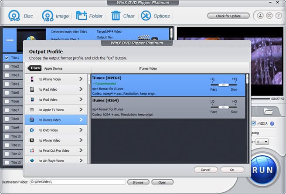
Task: Check the Title7 checkbox
Action: (7, 110)
